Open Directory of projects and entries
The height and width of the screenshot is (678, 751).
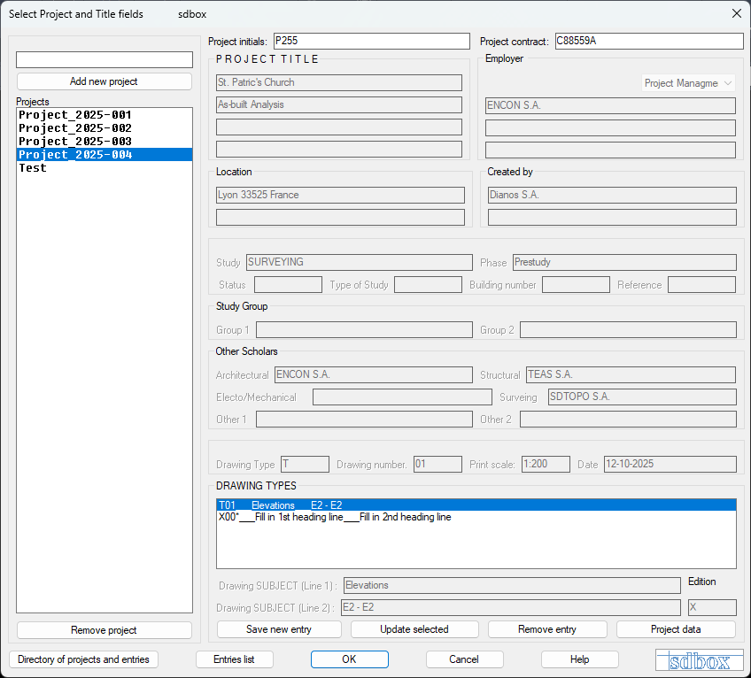pyautogui.click(x=83, y=659)
